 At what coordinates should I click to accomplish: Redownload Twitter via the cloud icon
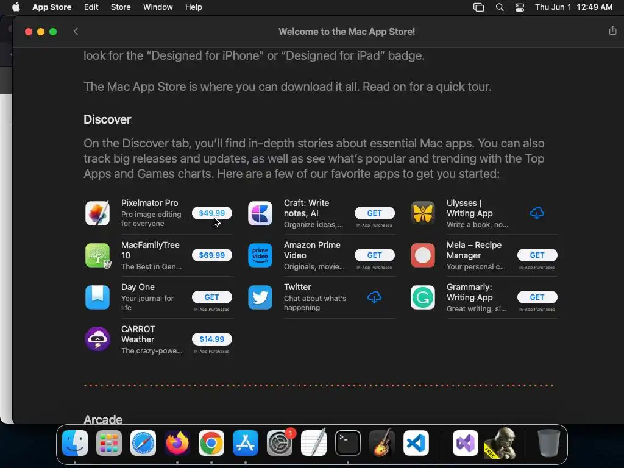[374, 297]
